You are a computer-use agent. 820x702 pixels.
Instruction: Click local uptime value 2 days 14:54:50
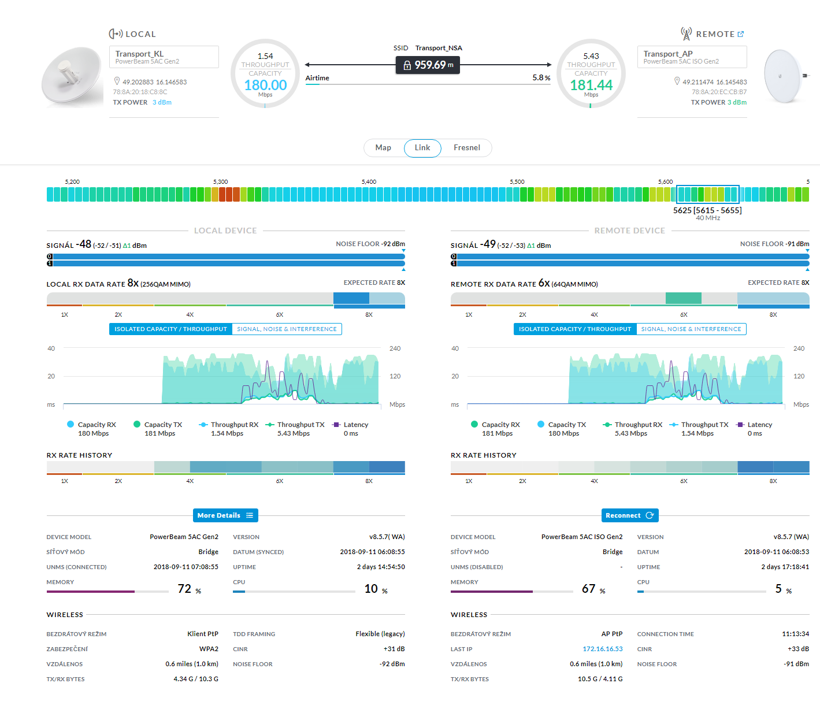(x=381, y=567)
